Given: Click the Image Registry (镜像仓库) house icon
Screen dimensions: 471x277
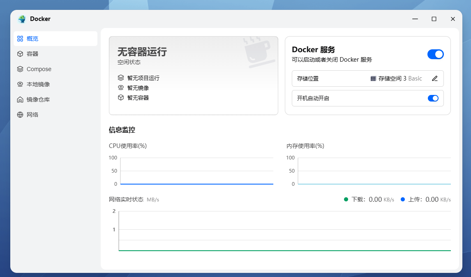Looking at the screenshot, I should click(20, 99).
